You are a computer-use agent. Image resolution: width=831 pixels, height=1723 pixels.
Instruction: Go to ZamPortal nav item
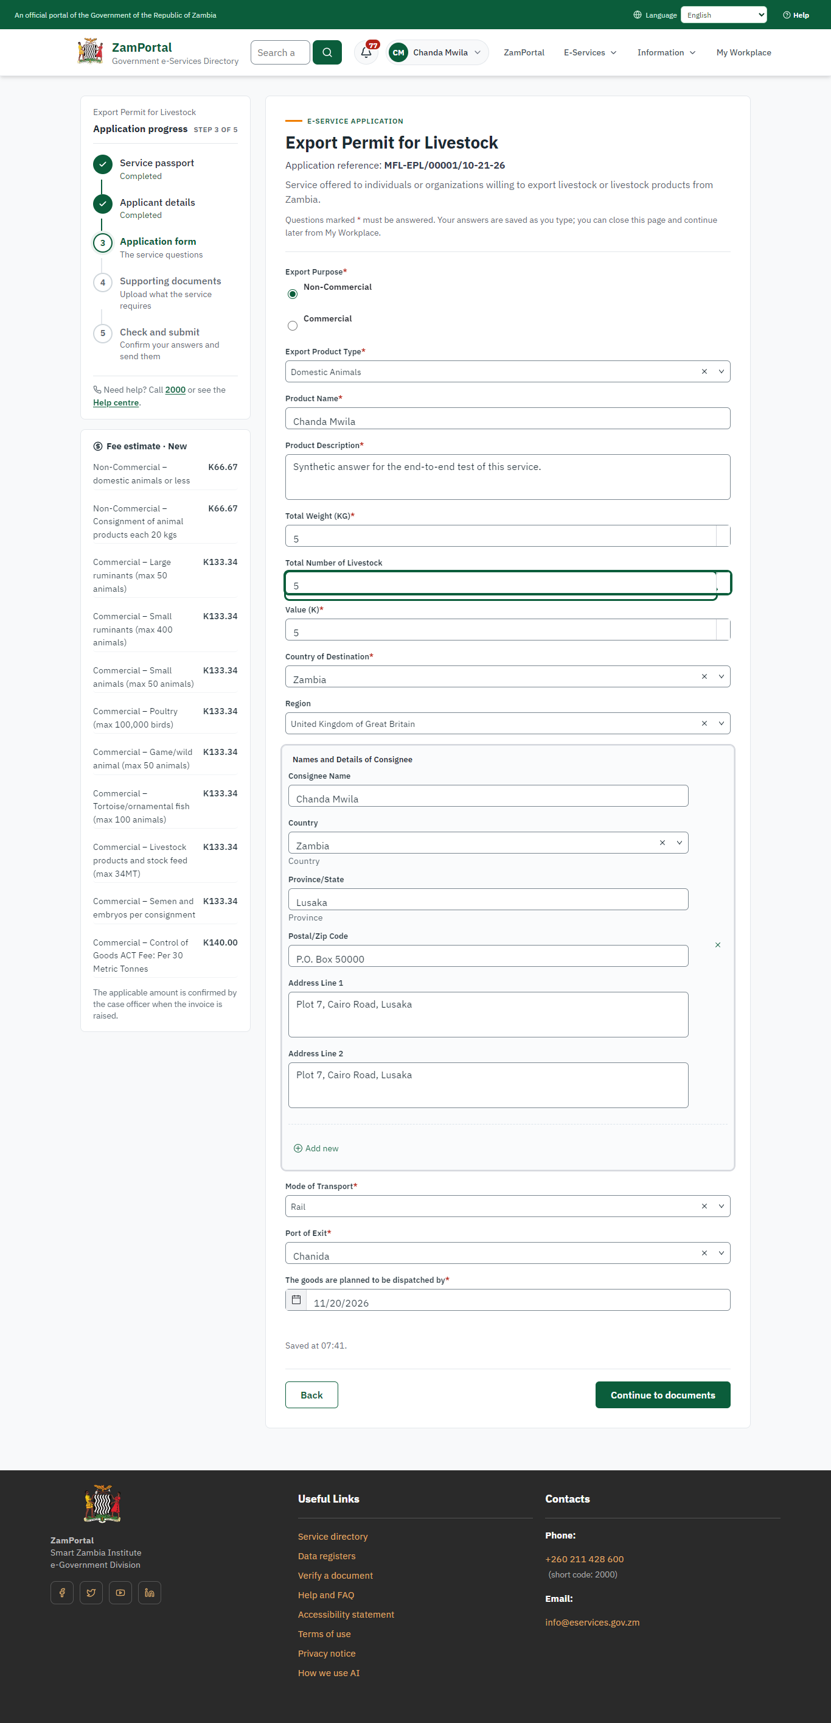[x=523, y=52]
